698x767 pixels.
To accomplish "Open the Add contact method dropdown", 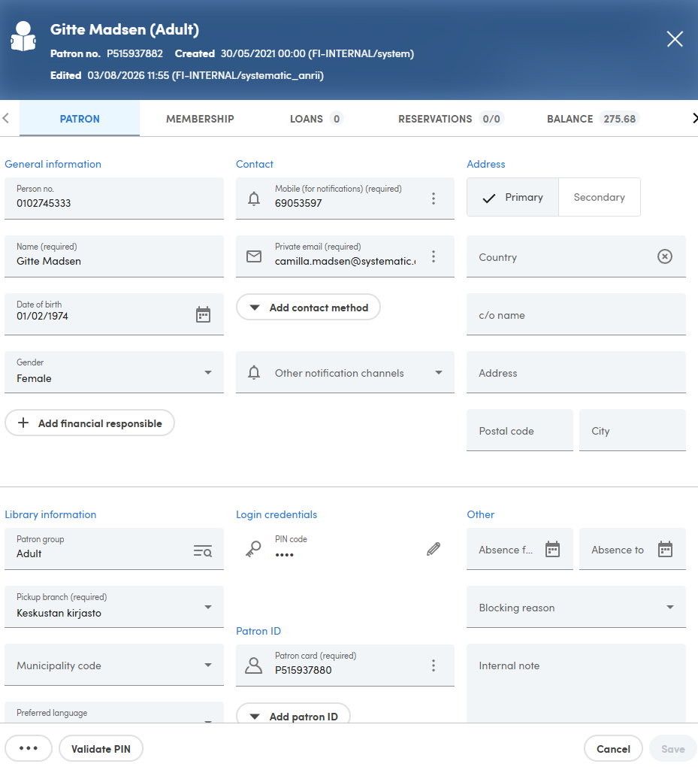I will 308,308.
